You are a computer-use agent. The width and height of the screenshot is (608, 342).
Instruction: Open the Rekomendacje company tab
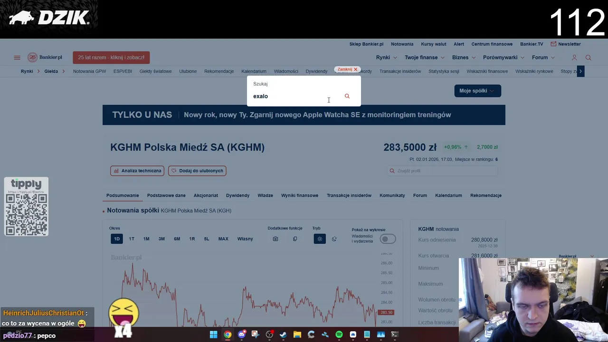coord(486,195)
